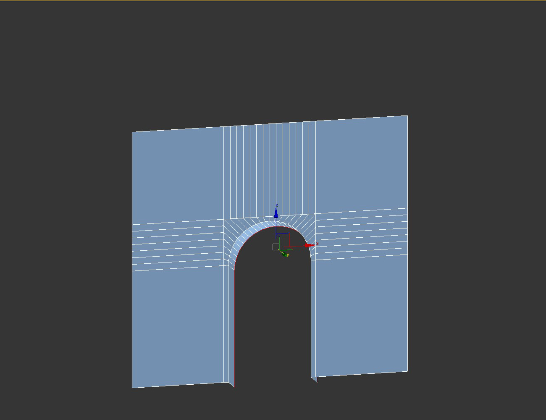This screenshot has width=546, height=420.
Task: Grab the blue Z-axis gizmo arrow
Action: click(x=276, y=213)
